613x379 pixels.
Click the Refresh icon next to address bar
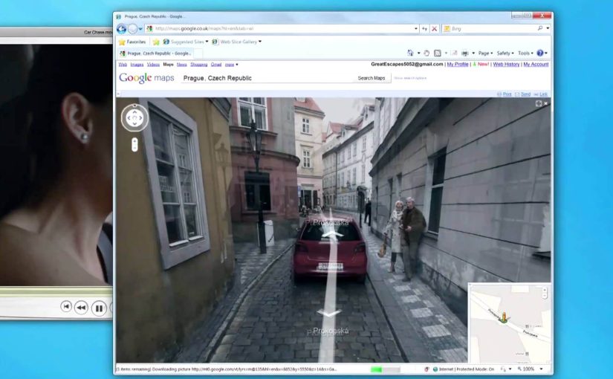[424, 28]
